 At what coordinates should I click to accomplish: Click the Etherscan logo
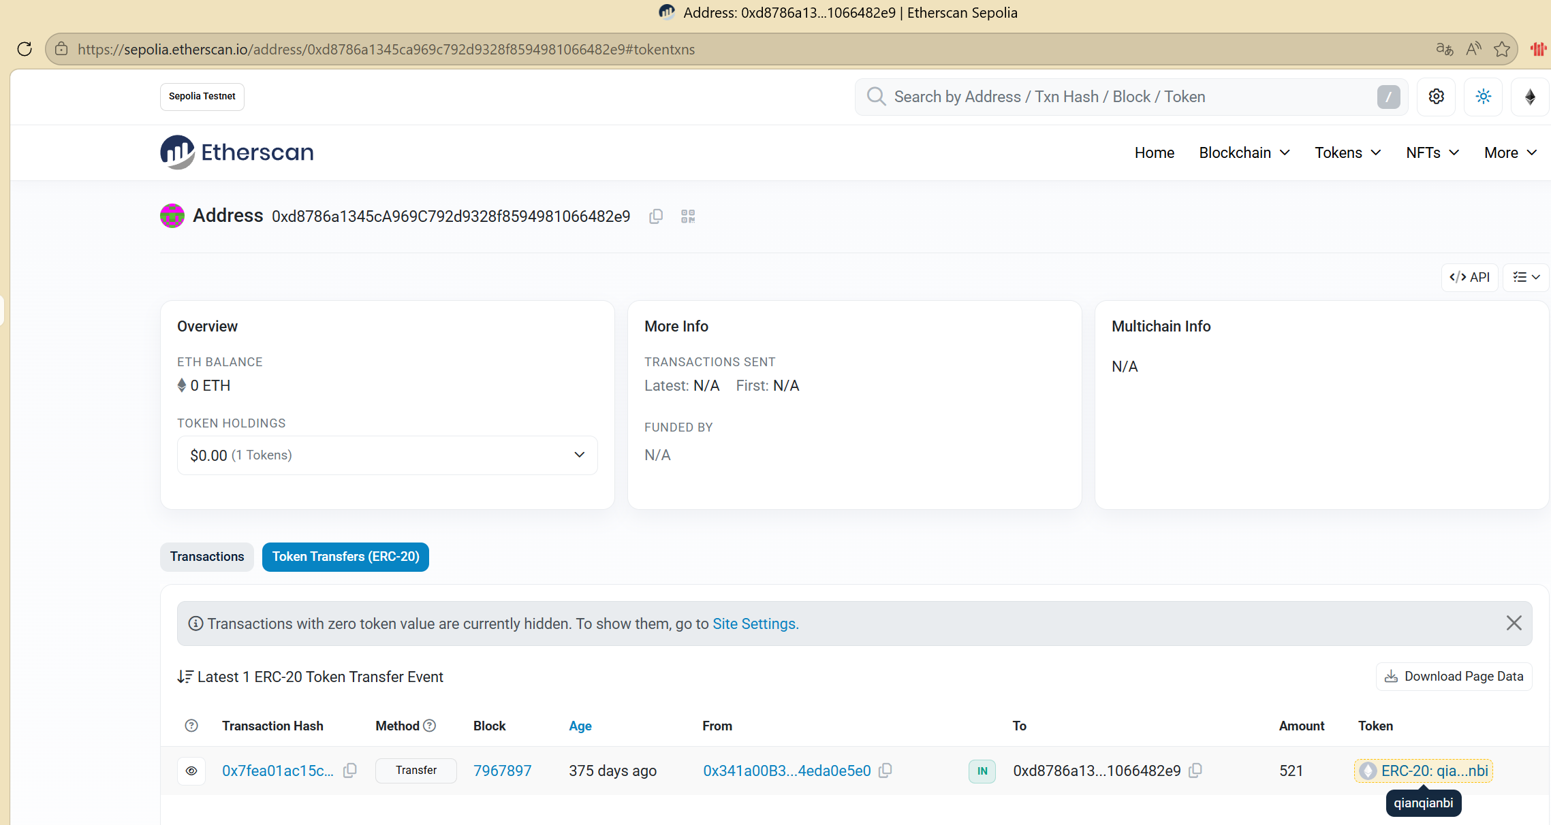(x=237, y=152)
